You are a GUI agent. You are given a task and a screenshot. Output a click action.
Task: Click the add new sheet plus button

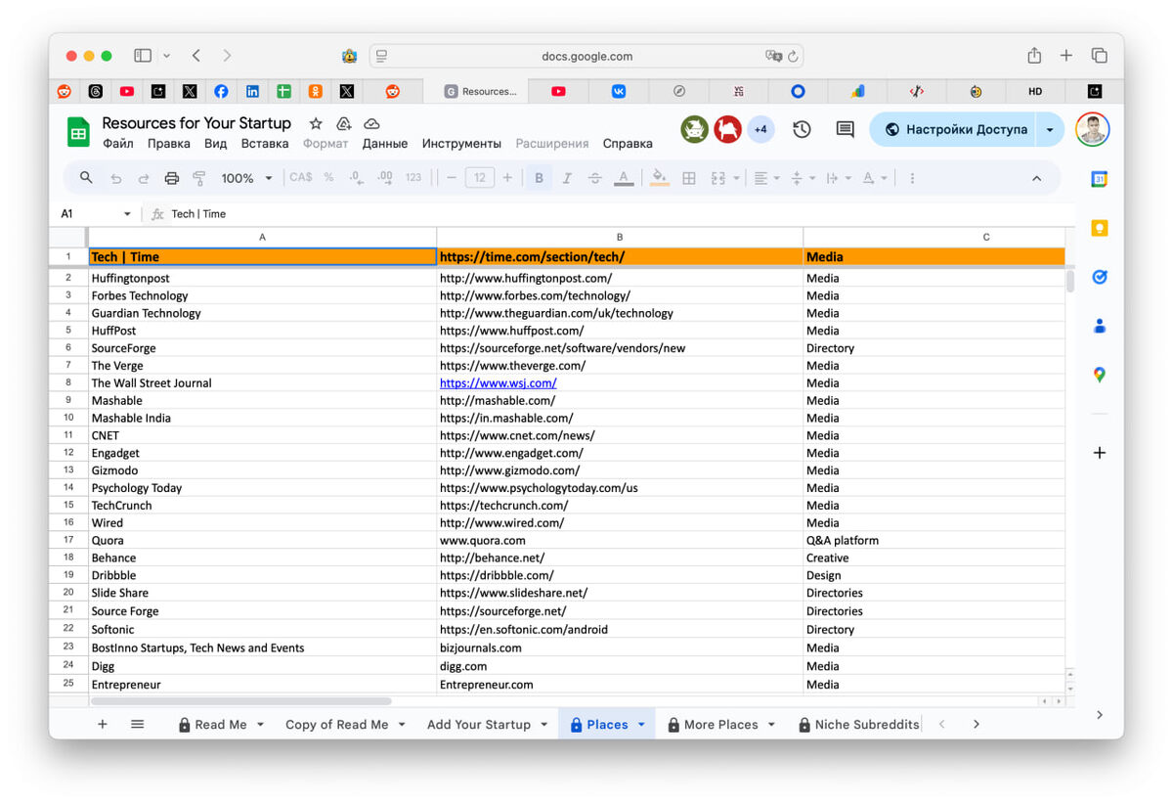point(103,724)
